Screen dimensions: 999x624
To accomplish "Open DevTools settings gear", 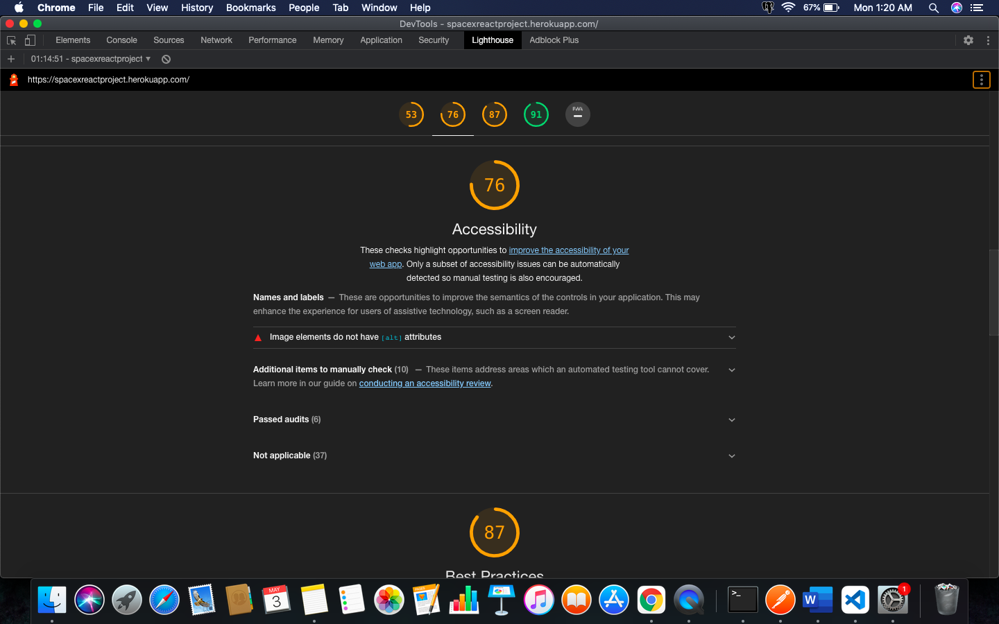I will (968, 40).
